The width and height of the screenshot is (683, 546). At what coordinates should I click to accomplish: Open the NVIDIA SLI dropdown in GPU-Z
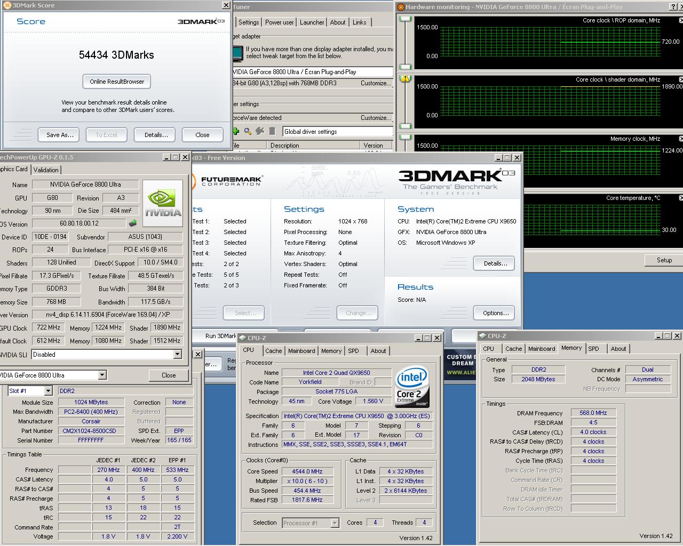(x=178, y=355)
